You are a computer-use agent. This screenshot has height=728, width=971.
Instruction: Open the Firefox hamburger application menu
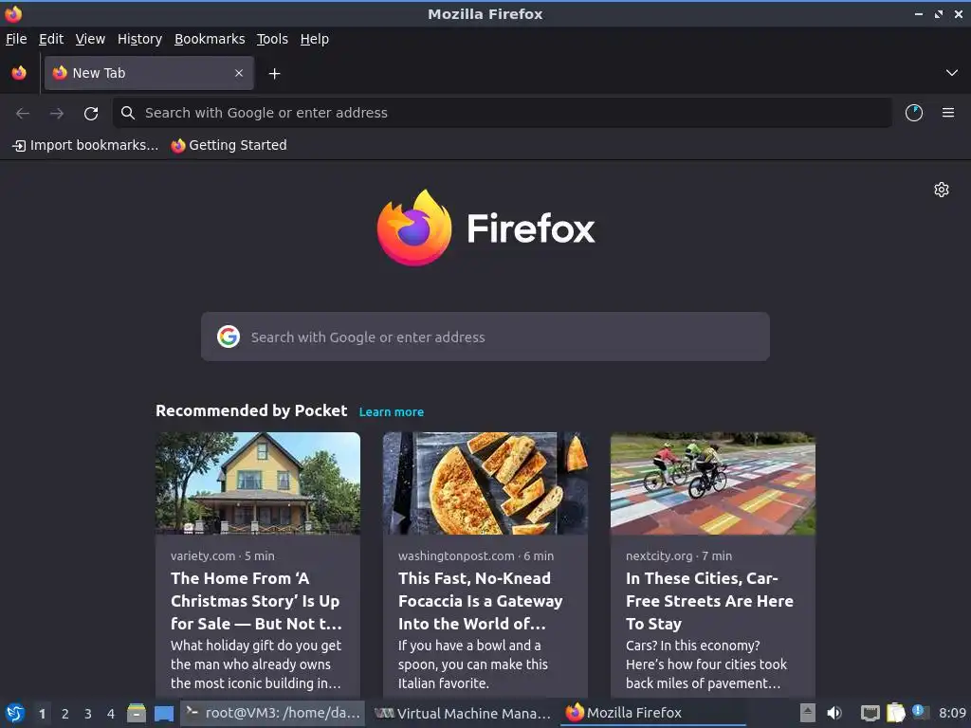point(947,113)
